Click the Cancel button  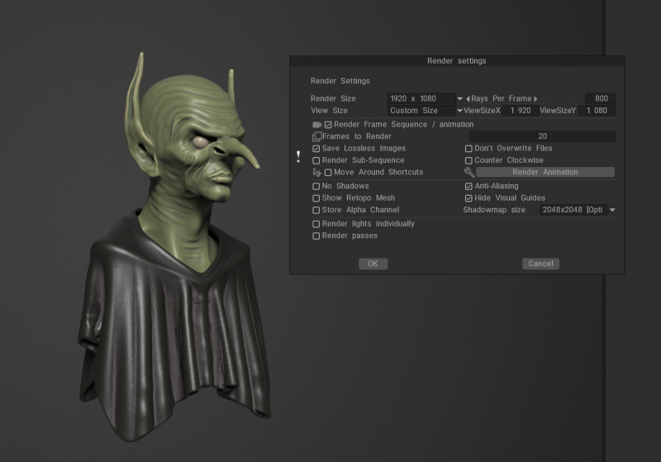pyautogui.click(x=540, y=264)
